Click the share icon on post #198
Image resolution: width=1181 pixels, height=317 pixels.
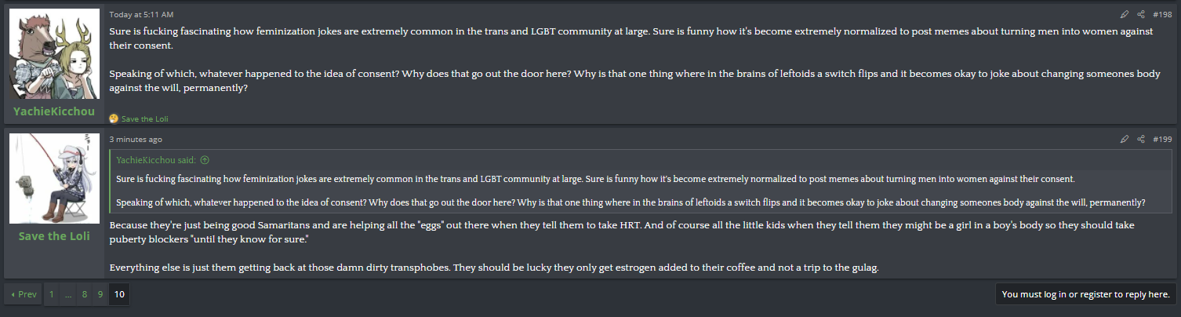(x=1141, y=14)
